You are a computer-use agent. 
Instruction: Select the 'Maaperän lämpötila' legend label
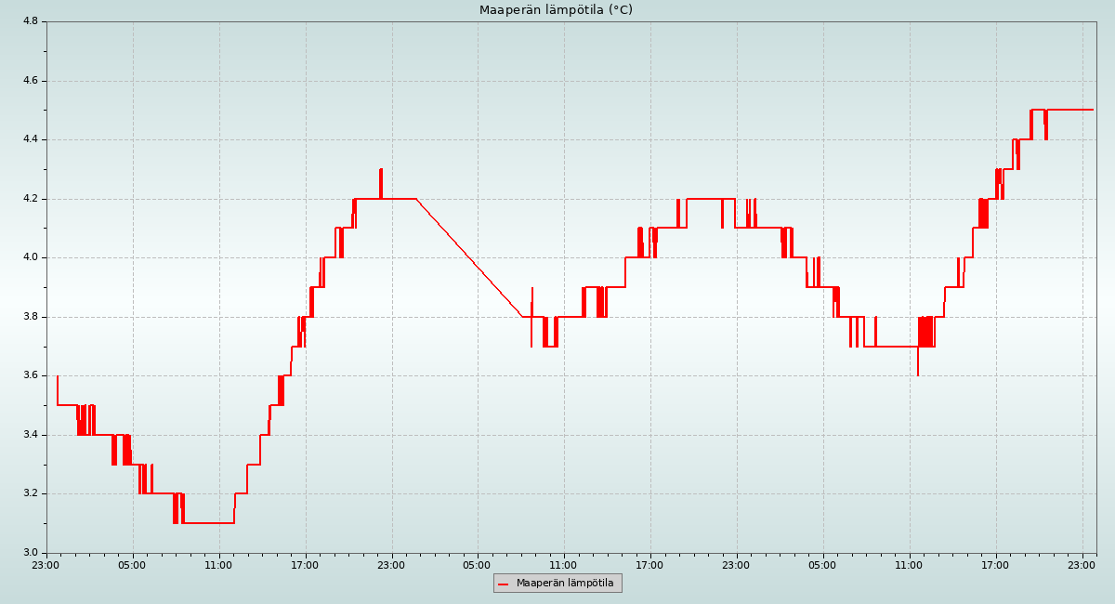click(565, 584)
